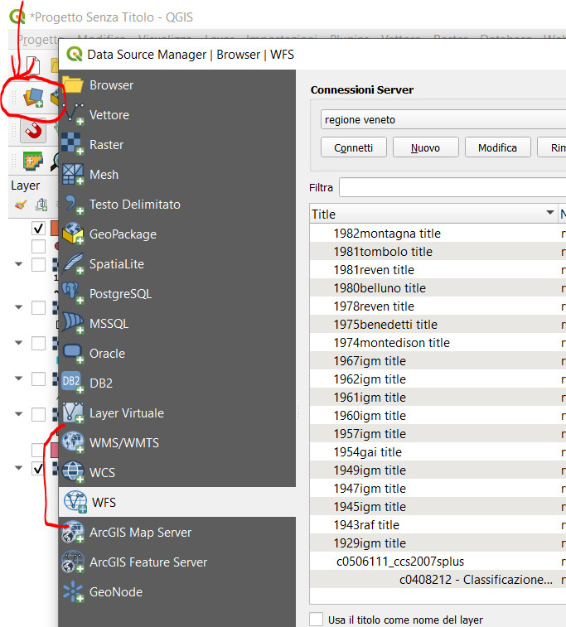This screenshot has height=627, width=566.
Task: Select the 1954gai title row
Action: [438, 452]
